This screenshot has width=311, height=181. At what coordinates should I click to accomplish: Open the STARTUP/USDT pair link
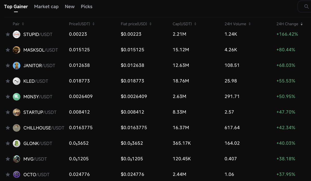[40, 112]
